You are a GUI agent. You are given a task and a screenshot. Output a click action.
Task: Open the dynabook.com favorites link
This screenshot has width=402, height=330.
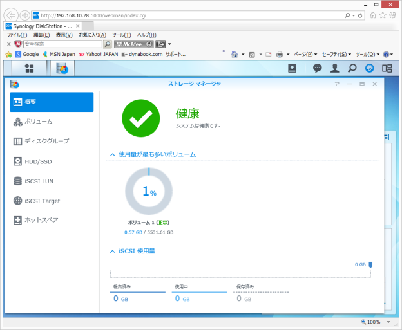tap(142, 54)
